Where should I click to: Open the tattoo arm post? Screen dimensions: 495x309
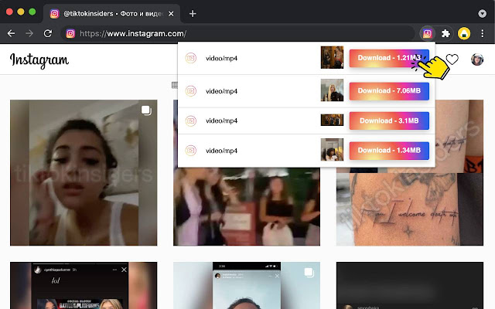tap(410, 206)
